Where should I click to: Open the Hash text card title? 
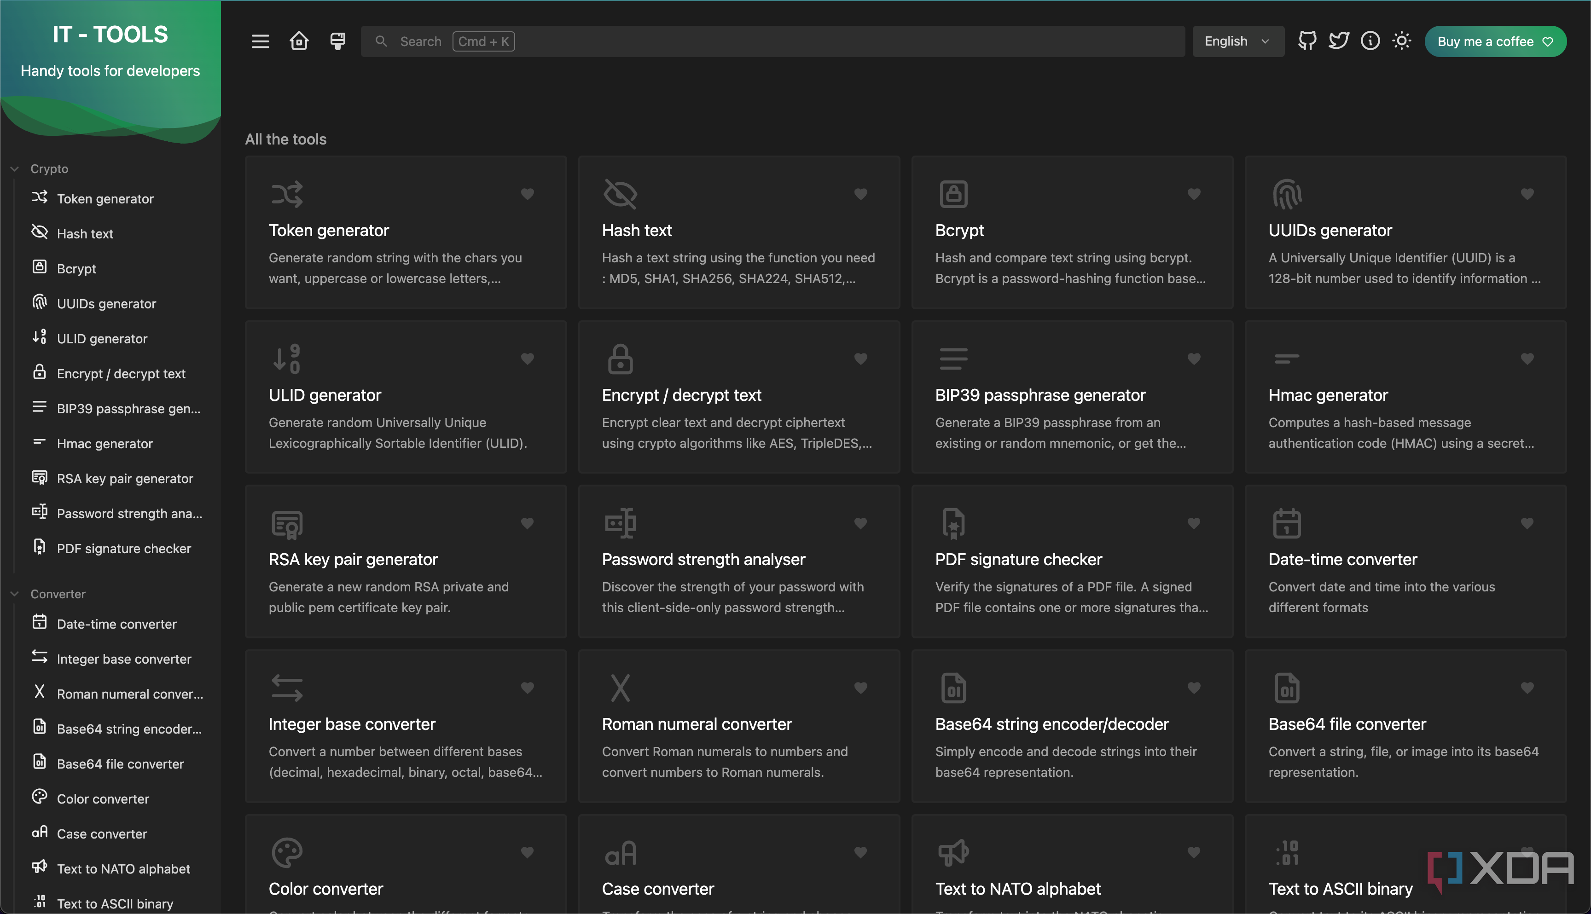point(637,231)
